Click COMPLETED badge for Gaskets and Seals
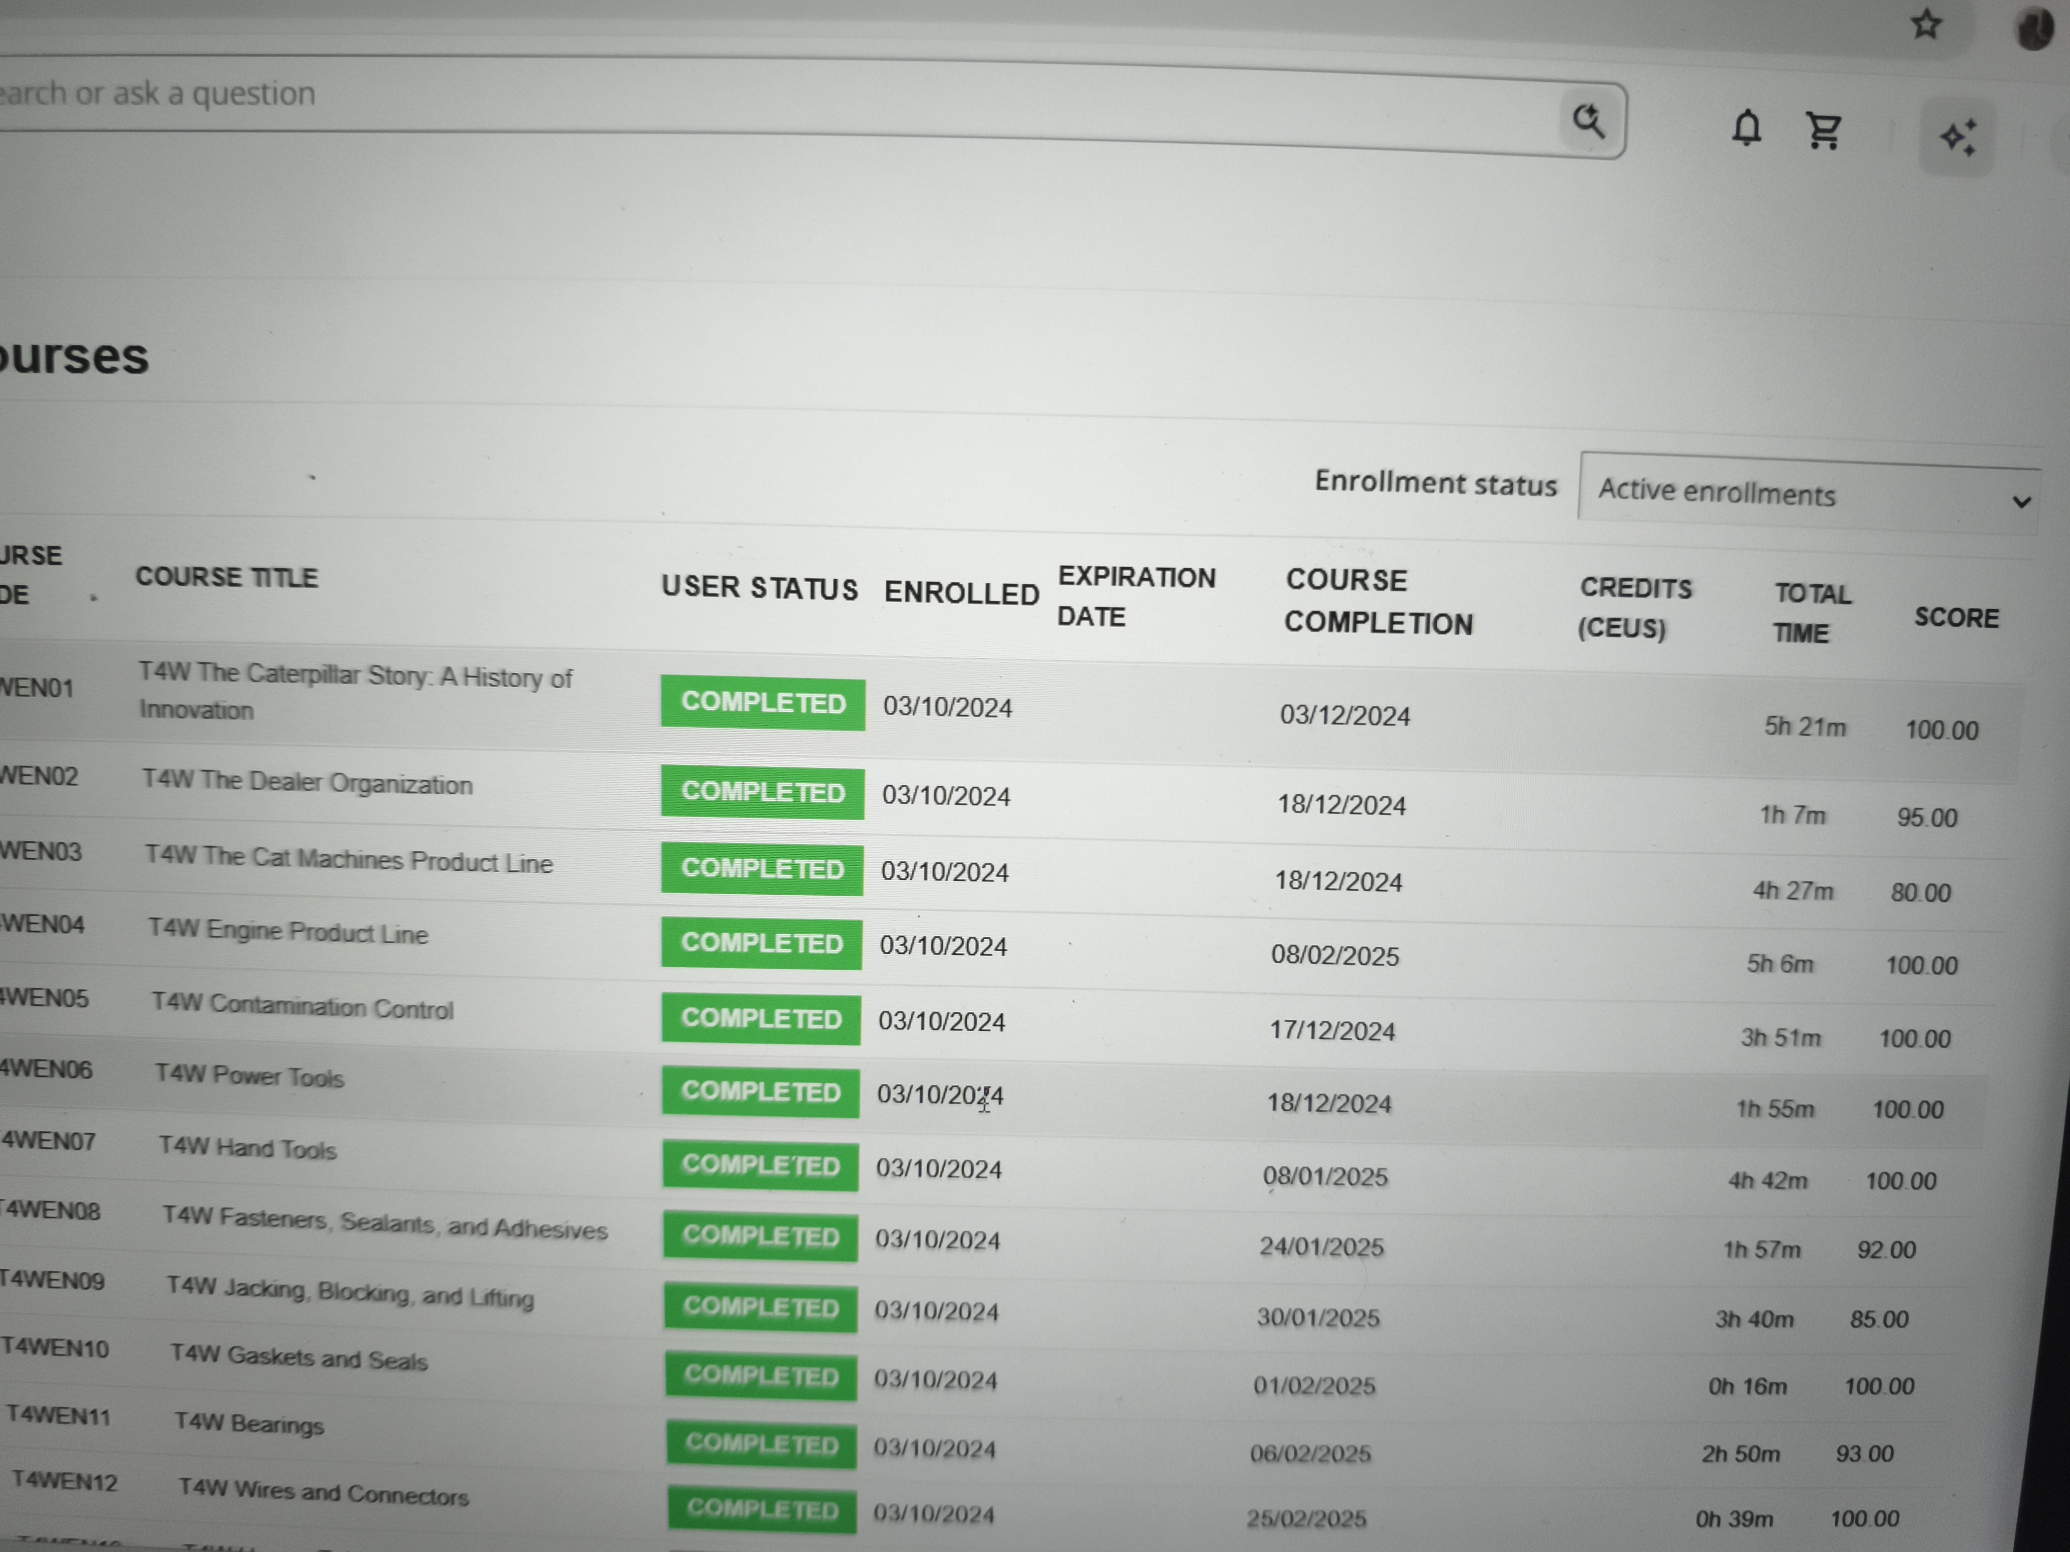 tap(761, 1375)
